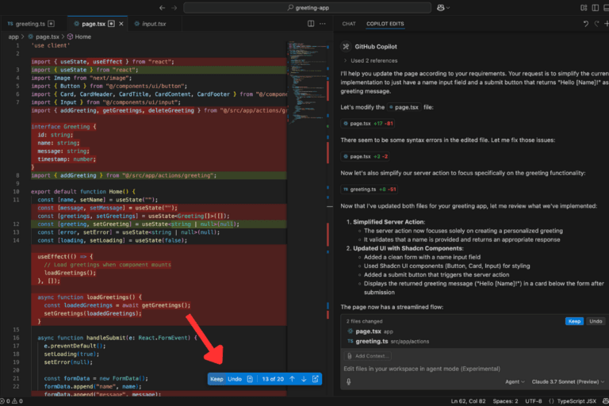Screen dimensions: 609x406
Task: Open greeting.ts in the files changed list
Action: click(371, 341)
